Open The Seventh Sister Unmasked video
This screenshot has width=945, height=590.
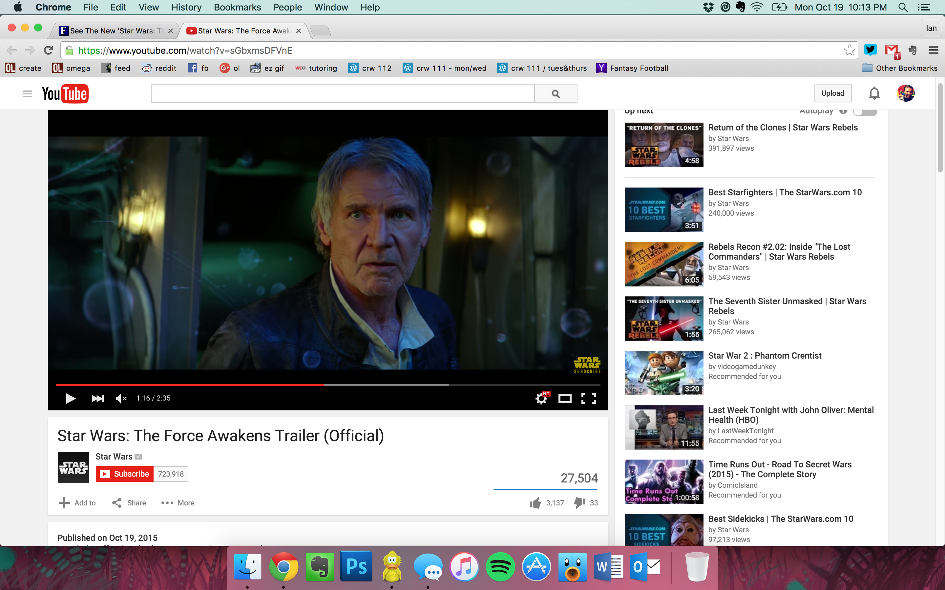787,306
